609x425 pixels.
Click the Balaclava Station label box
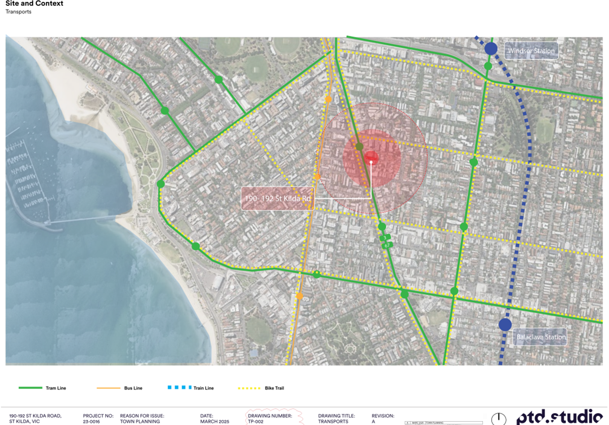coord(541,337)
